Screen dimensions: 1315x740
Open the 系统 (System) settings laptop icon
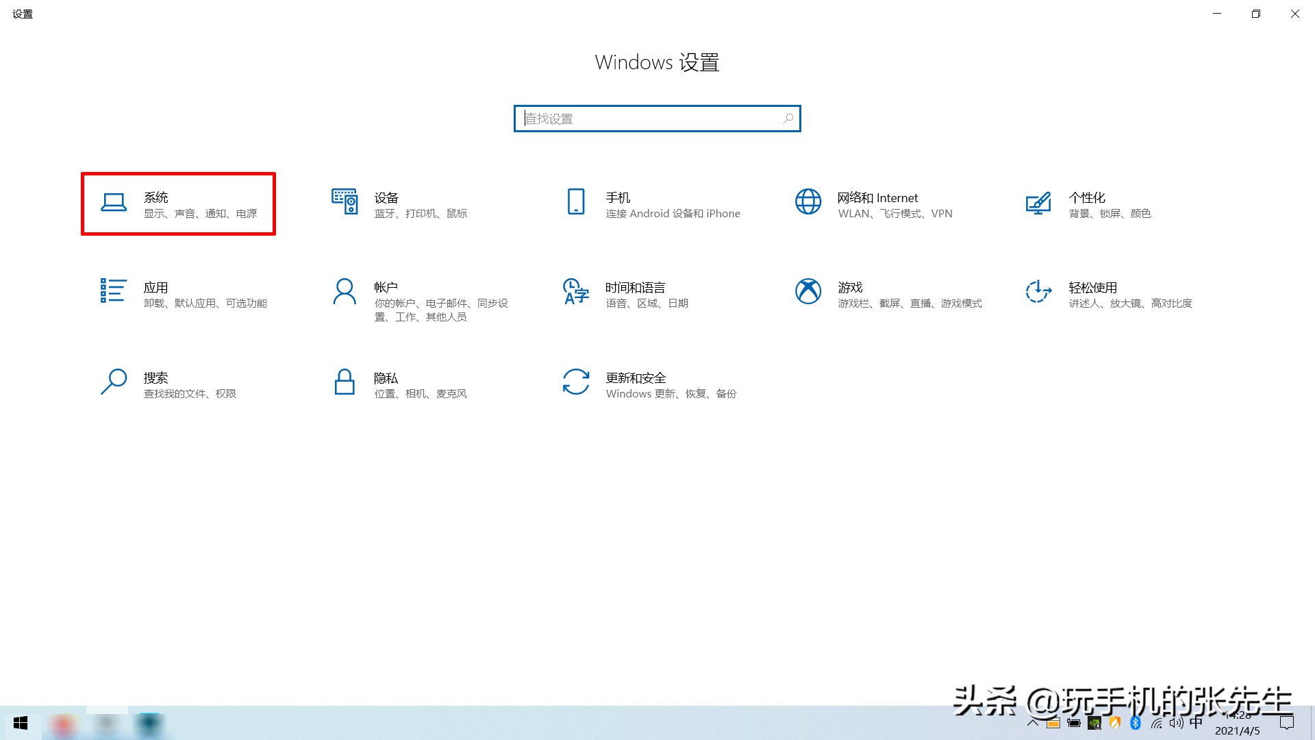point(114,202)
